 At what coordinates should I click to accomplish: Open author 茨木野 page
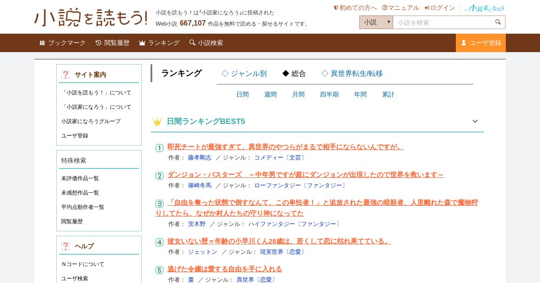click(197, 224)
